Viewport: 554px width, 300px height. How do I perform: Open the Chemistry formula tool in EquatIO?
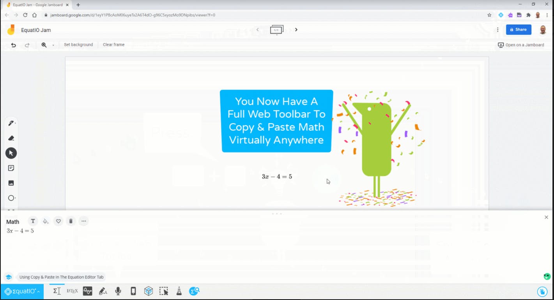pyautogui.click(x=179, y=291)
